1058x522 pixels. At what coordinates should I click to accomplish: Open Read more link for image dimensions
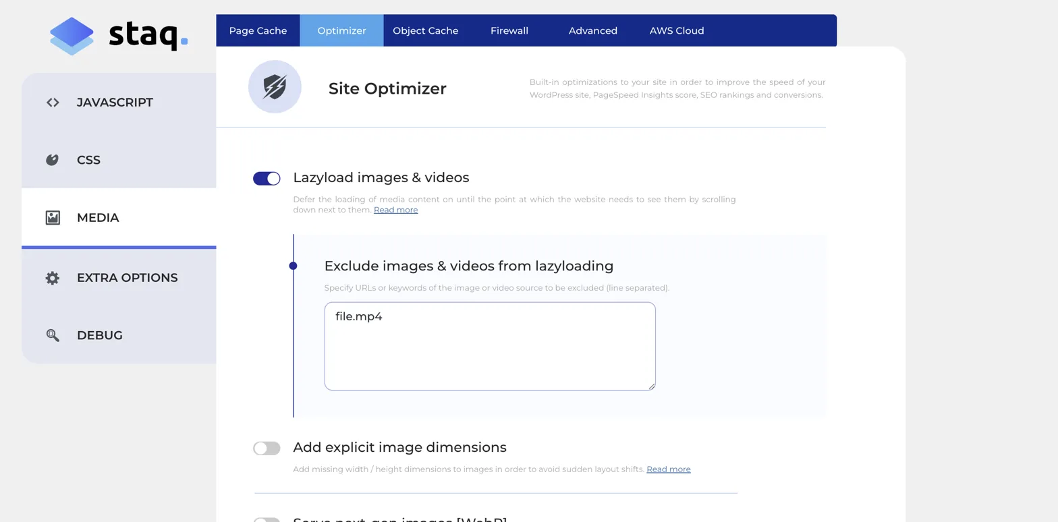[668, 469]
